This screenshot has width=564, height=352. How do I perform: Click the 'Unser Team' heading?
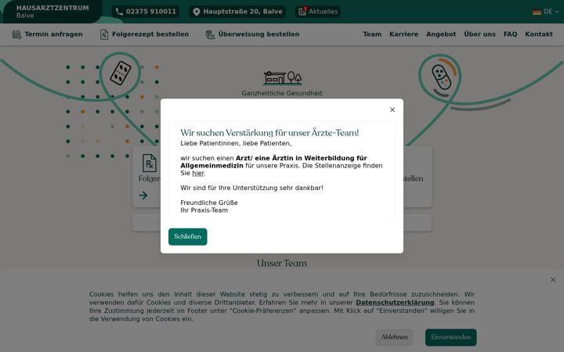pyautogui.click(x=282, y=264)
